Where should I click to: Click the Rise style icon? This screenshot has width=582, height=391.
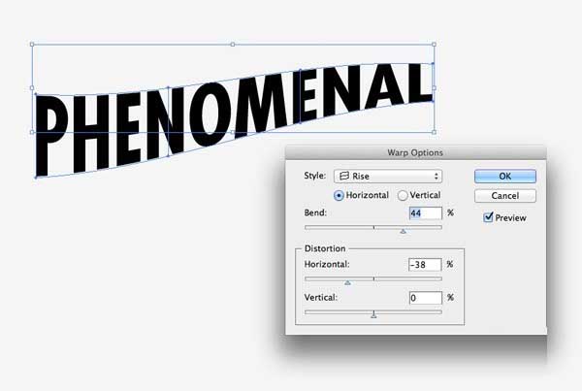click(344, 176)
